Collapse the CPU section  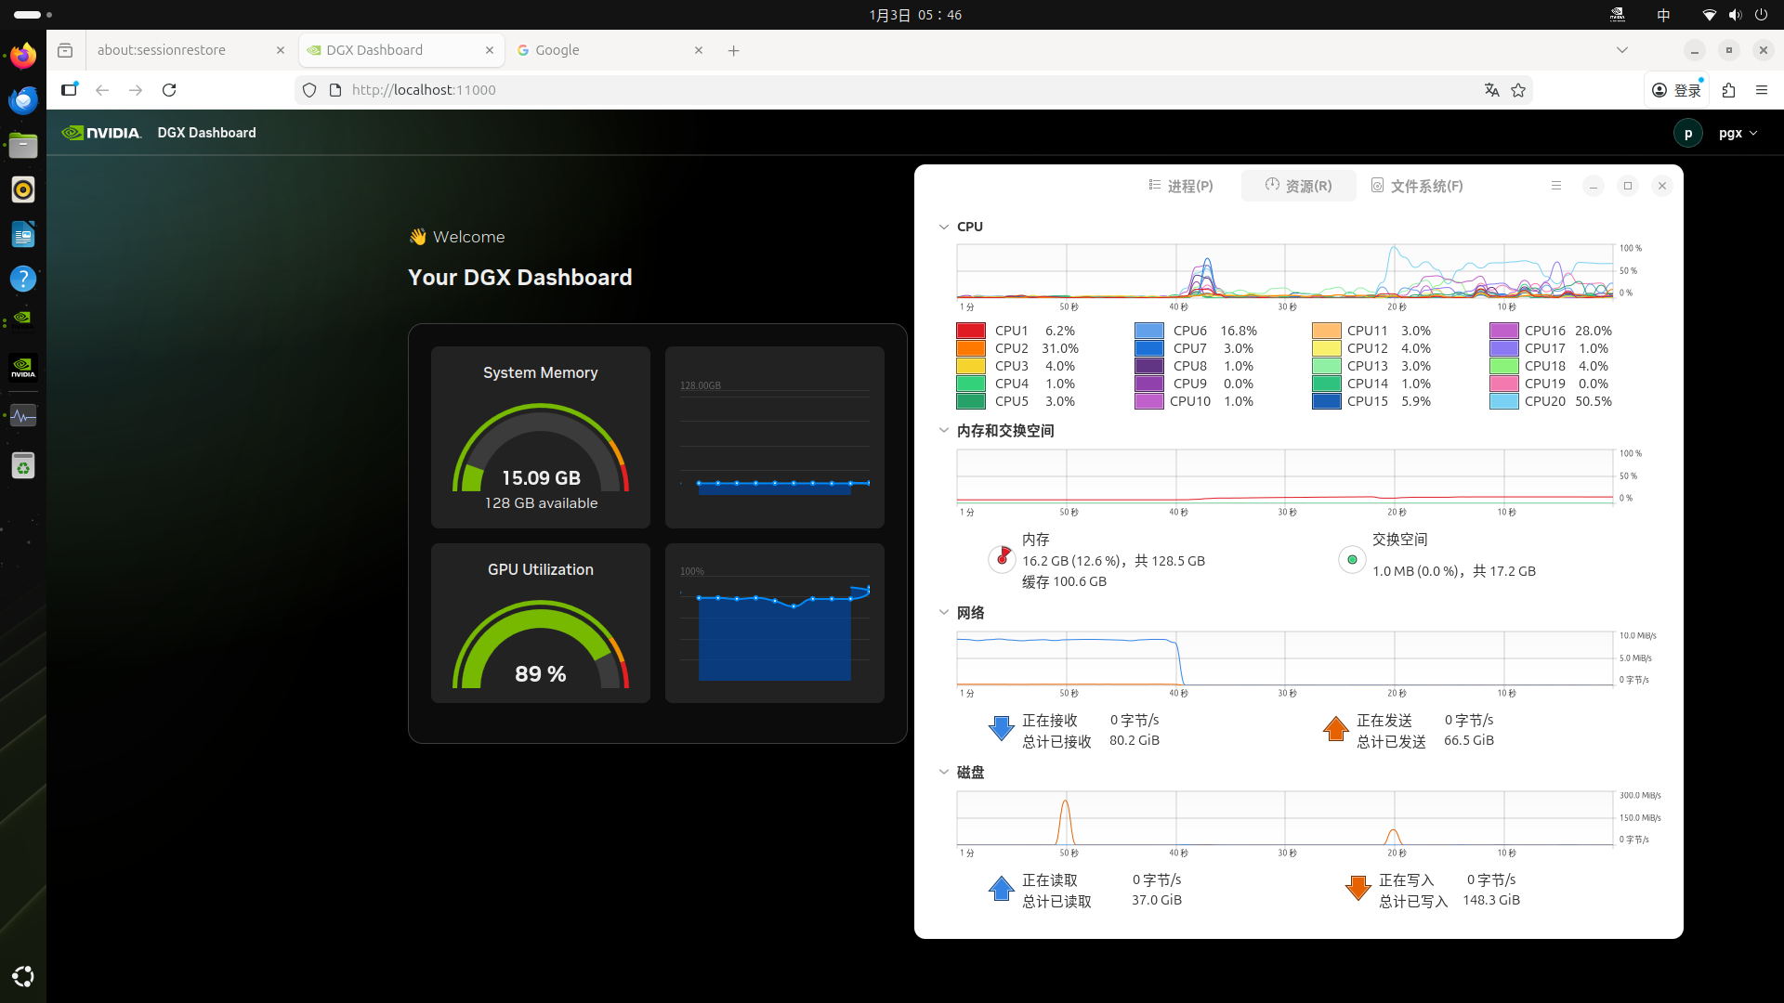944,227
